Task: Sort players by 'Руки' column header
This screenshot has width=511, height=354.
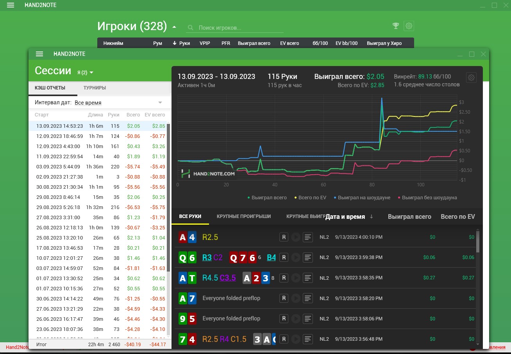Action: coord(181,43)
